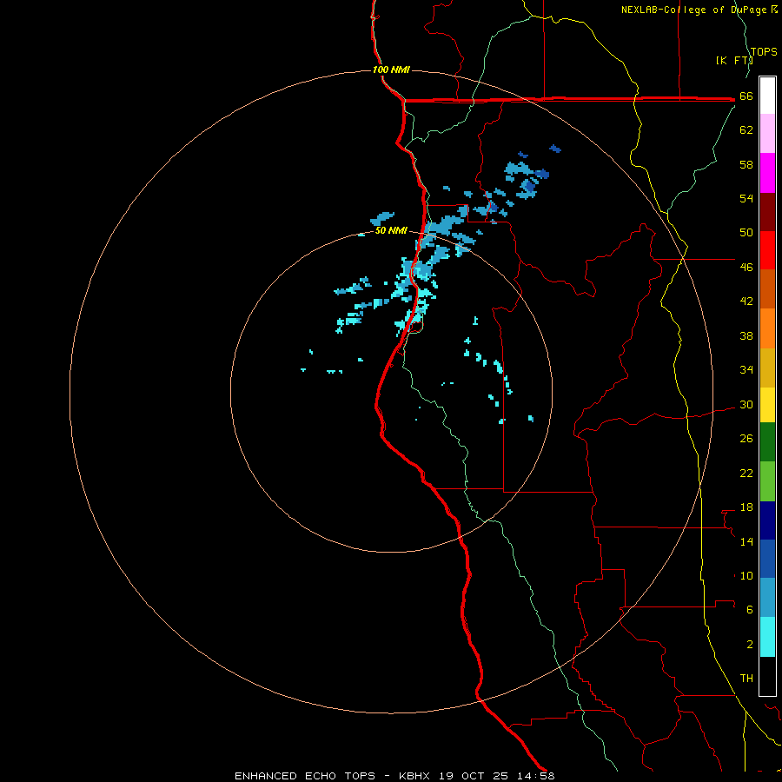Click the 34 legend value
This screenshot has height=782, width=782.
746,369
